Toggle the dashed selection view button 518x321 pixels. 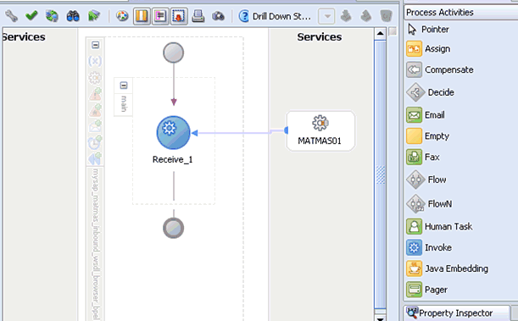[180, 16]
